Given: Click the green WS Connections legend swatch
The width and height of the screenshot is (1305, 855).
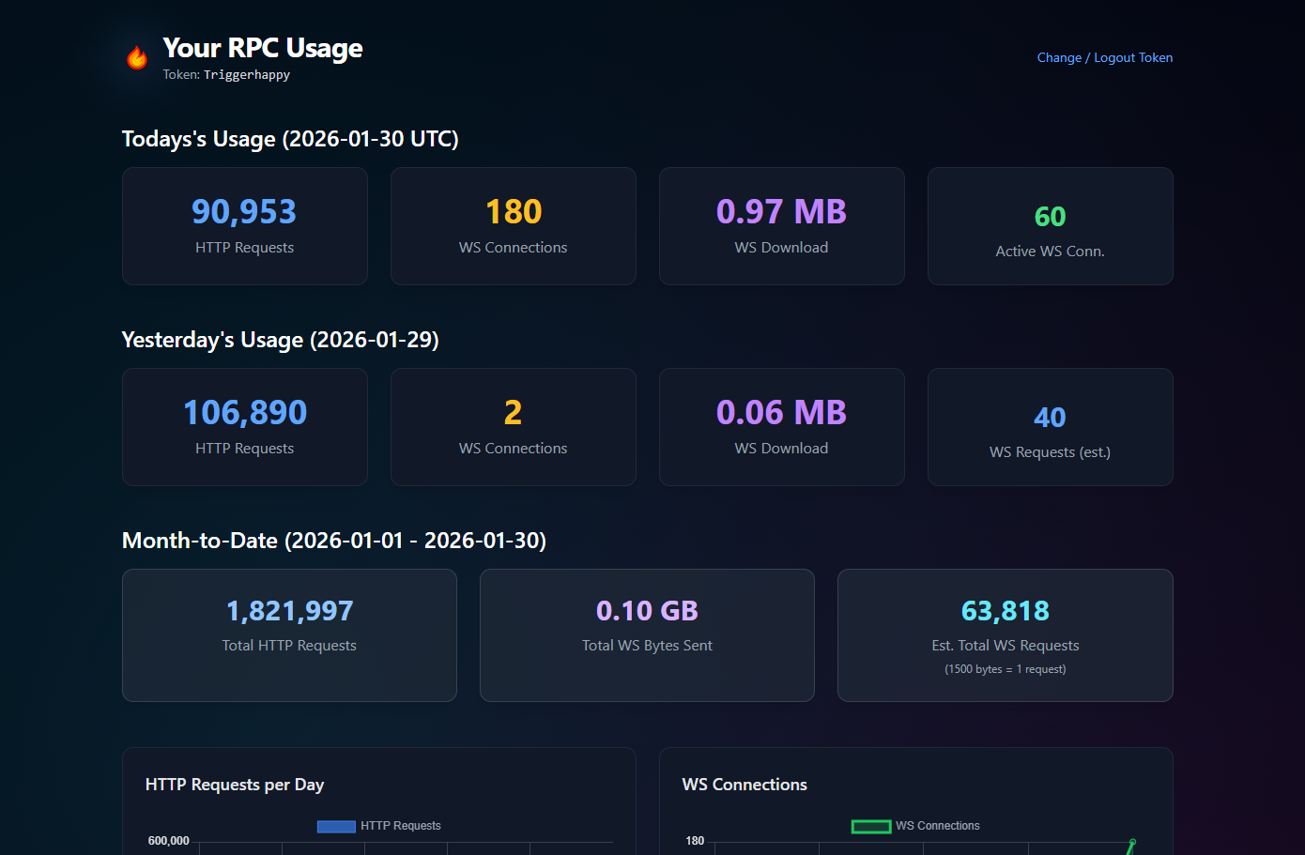Looking at the screenshot, I should pyautogui.click(x=870, y=827).
